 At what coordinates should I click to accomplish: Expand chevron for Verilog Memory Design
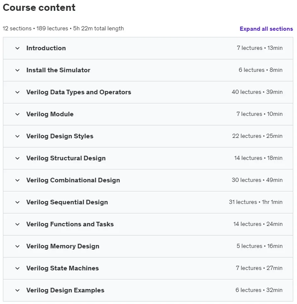[17, 246]
